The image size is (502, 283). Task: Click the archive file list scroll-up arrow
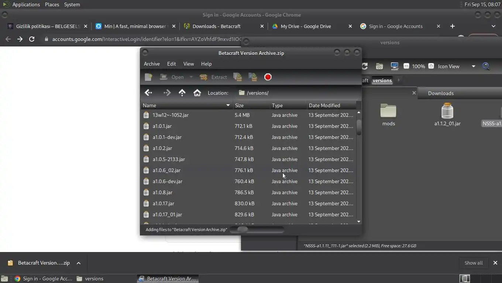(359, 112)
